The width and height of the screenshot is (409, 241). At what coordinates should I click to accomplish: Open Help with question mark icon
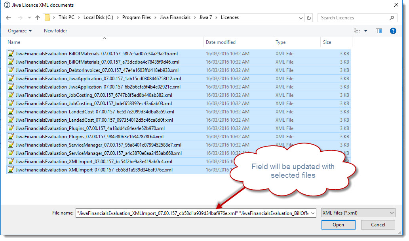tap(393, 31)
